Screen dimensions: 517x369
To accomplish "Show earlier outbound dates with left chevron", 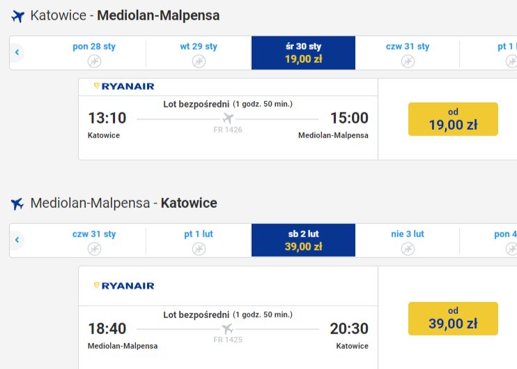I will [17, 52].
